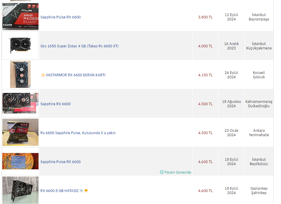Click the Zotac Gtx 1650 card thumbnail
Image resolution: width=281 pixels, height=204 pixels.
click(x=20, y=46)
